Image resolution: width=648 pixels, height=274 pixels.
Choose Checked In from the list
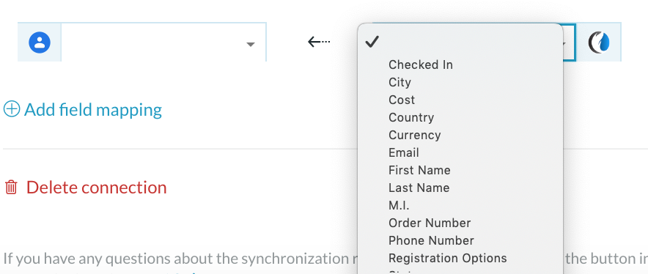coord(421,65)
